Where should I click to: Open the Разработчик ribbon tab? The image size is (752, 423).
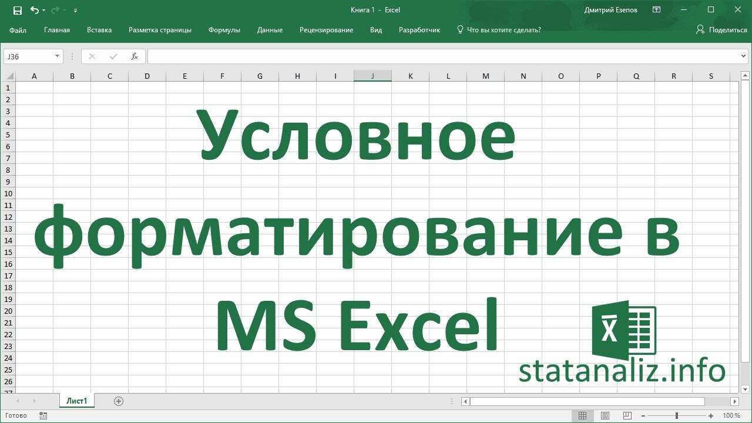click(x=419, y=30)
